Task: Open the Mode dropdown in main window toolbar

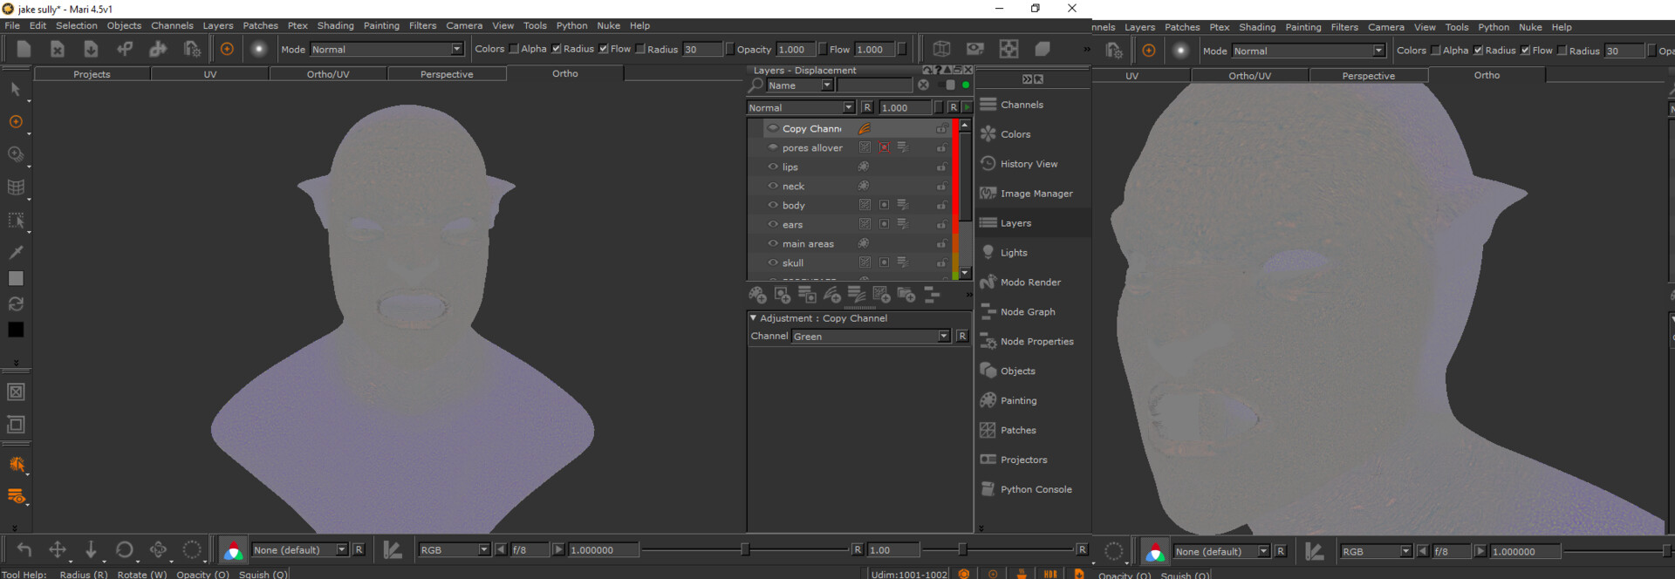Action: (387, 50)
